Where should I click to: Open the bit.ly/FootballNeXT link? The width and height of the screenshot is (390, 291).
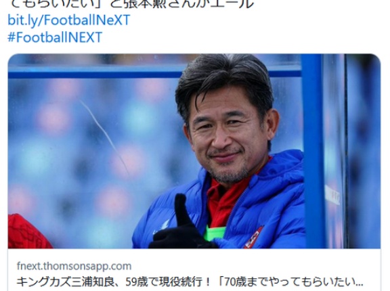pos(69,20)
